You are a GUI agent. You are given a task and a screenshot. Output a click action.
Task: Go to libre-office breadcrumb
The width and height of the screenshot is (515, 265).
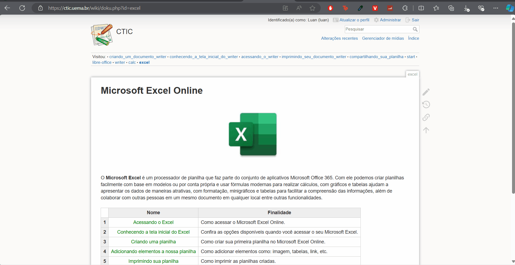[102, 62]
